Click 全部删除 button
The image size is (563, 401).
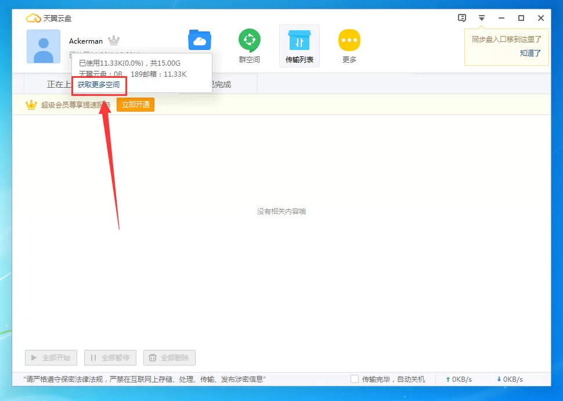pyautogui.click(x=169, y=358)
